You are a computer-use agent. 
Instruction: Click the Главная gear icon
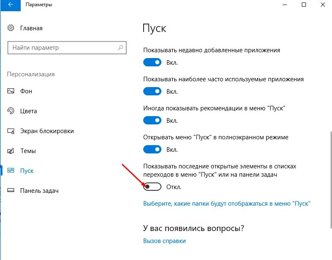coord(11,29)
